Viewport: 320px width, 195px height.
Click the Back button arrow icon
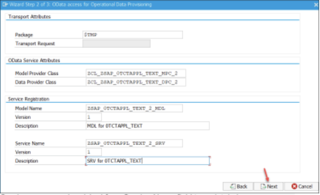(233, 186)
